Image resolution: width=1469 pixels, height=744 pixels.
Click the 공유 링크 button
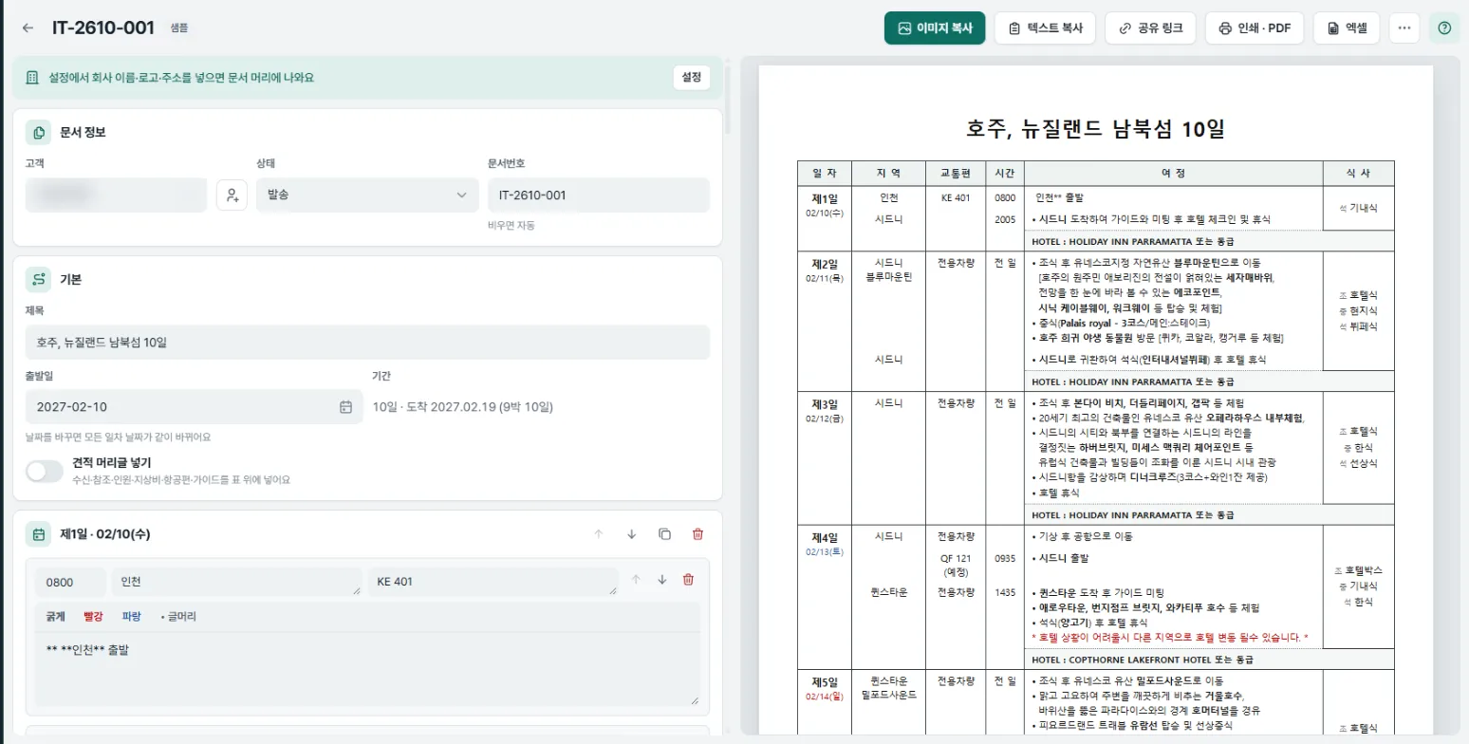[x=1150, y=28]
